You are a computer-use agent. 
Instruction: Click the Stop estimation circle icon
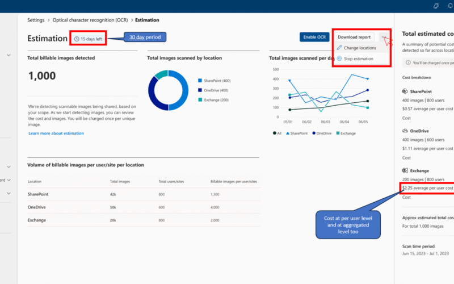[339, 58]
